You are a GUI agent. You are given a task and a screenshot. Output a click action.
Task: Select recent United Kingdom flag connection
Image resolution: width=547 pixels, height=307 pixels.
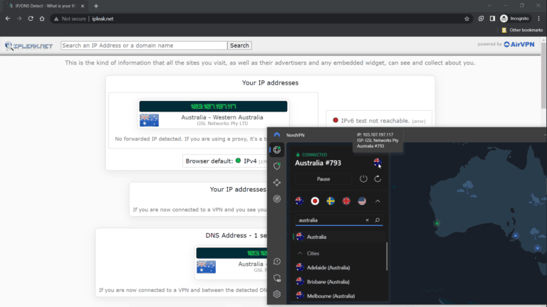point(346,201)
